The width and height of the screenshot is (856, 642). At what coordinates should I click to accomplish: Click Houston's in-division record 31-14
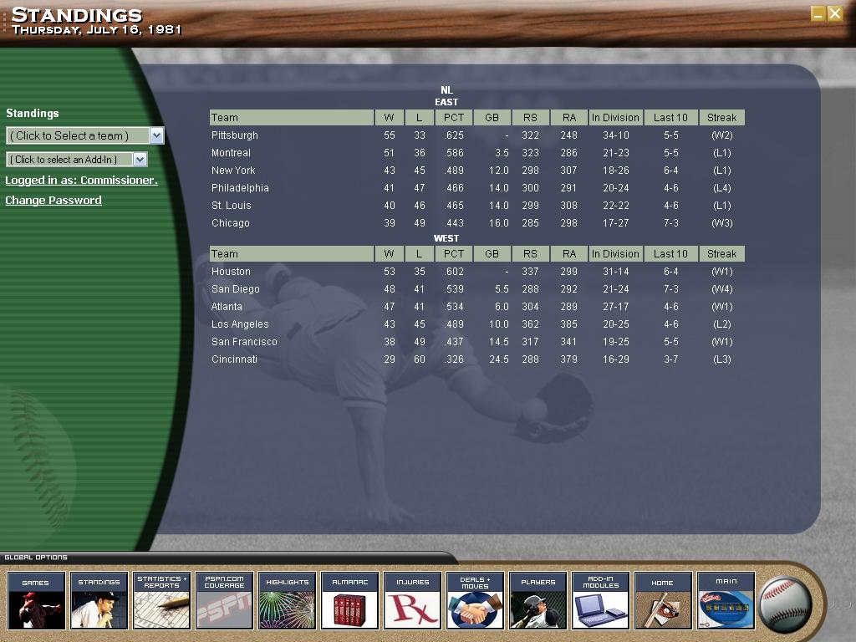point(616,272)
